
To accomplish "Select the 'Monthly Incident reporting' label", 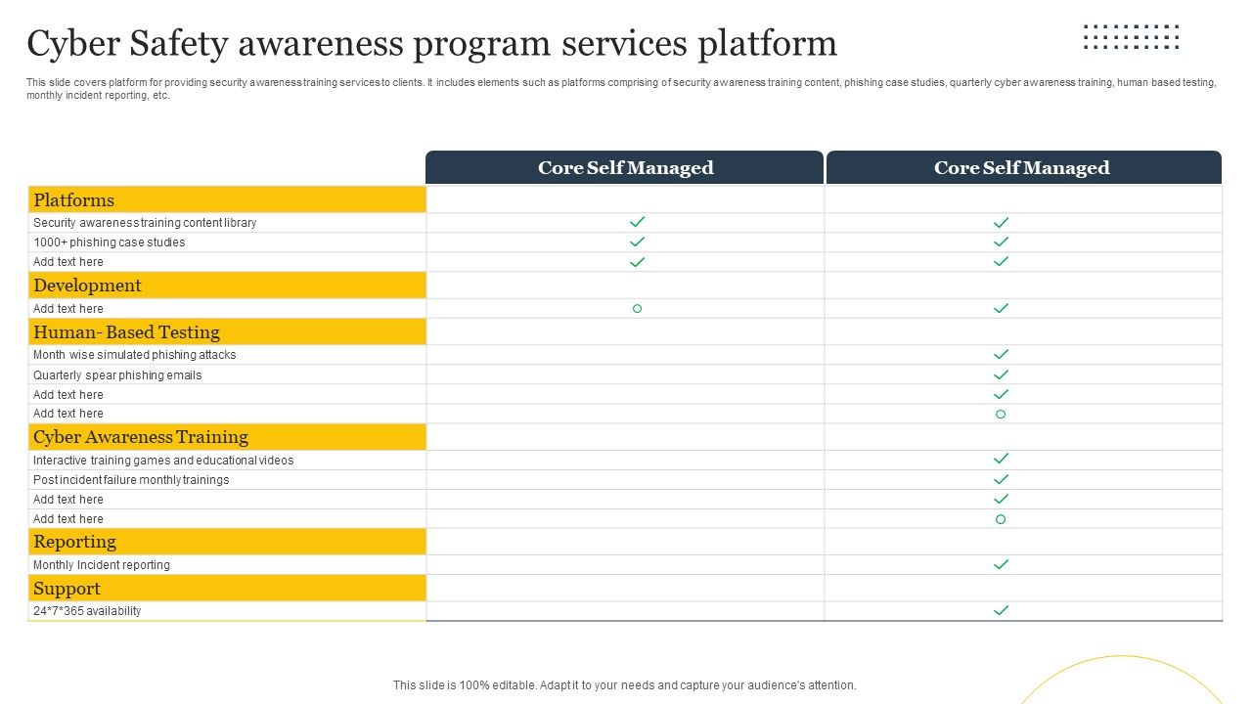I will [x=102, y=565].
